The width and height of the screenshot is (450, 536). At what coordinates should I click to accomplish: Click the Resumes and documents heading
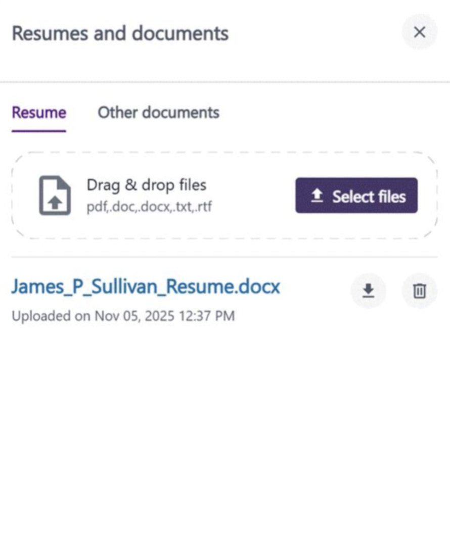pyautogui.click(x=120, y=33)
